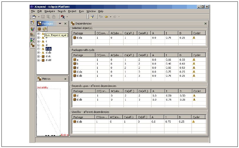Click the Packages view title icon
Viewport: 239px width, 148px height.
point(39,24)
